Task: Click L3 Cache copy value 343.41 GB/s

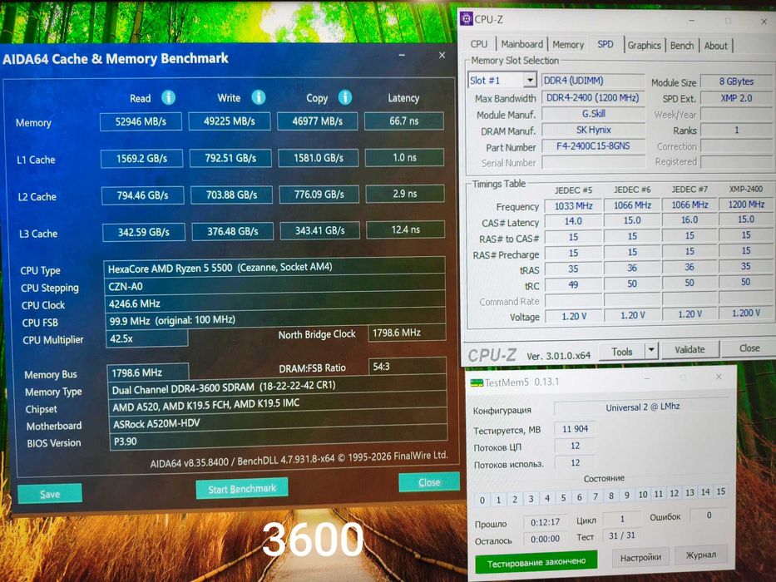Action: tap(319, 230)
